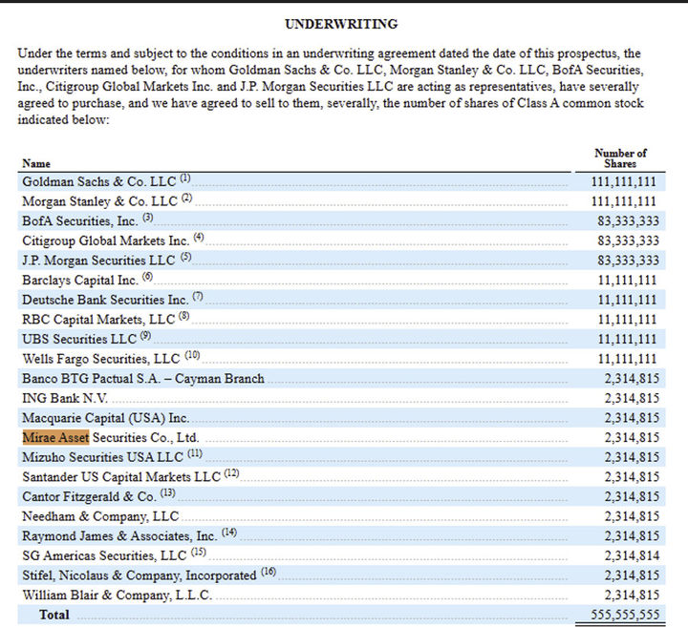Click Stifel, Nicolaus & Company, Incorporated name

[140, 575]
